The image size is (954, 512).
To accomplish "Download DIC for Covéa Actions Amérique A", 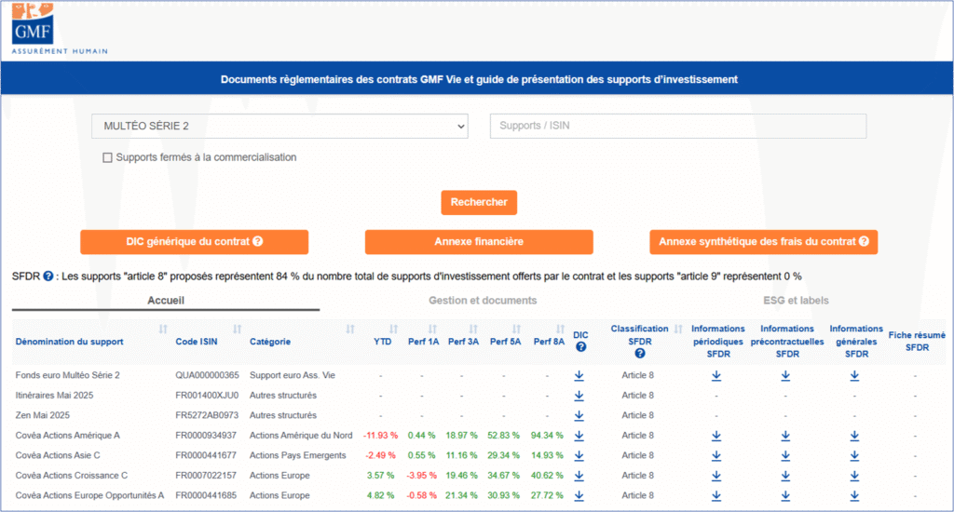I will tap(579, 436).
